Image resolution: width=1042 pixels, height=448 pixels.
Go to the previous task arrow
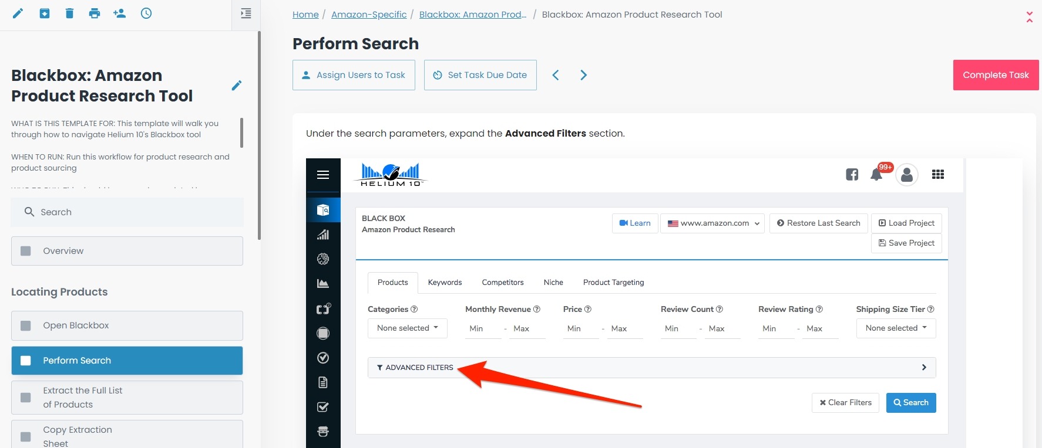coord(556,75)
